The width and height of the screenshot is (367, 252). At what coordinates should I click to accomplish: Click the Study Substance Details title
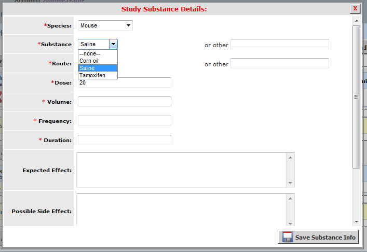(164, 9)
